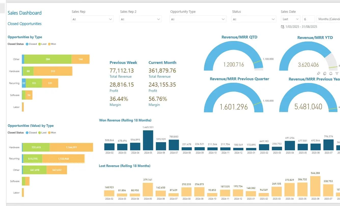Open the Sales Rep 2 dropdown

click(140, 19)
